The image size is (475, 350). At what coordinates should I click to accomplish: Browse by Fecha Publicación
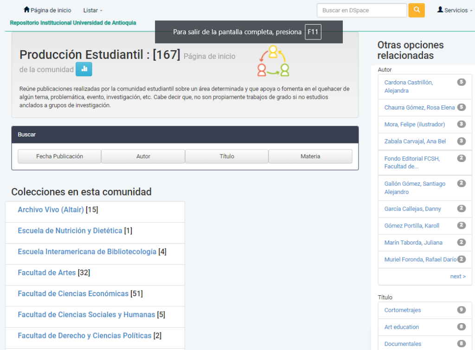59,156
